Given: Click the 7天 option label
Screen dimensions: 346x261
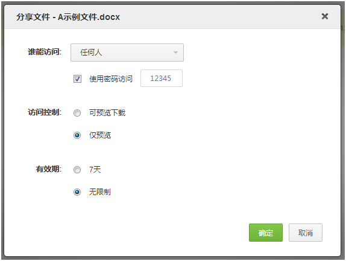Looking at the screenshot, I should [x=95, y=170].
